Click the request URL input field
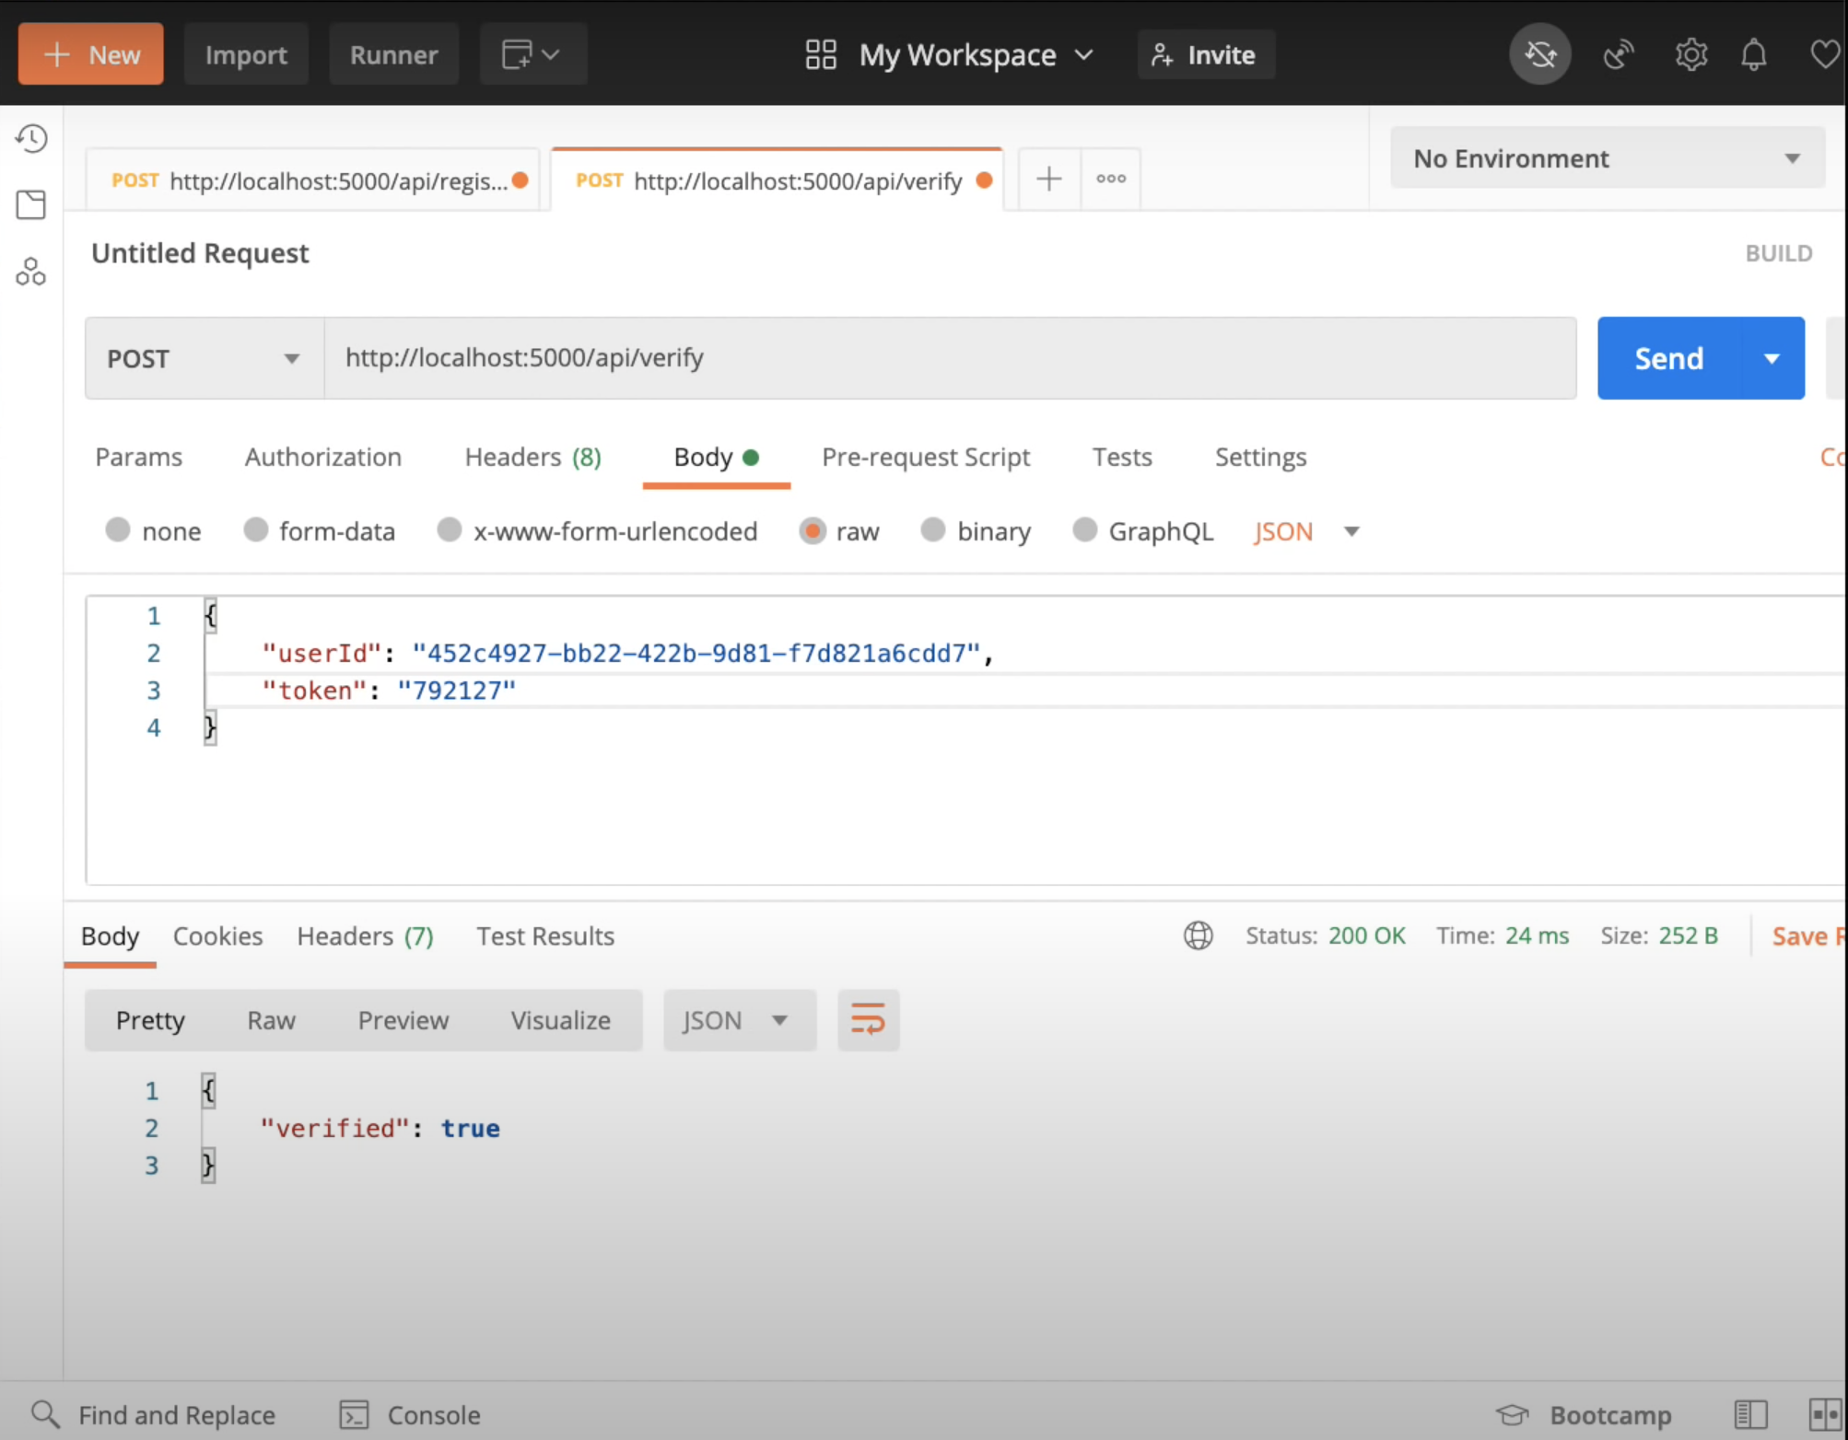The image size is (1848, 1440). click(x=949, y=358)
